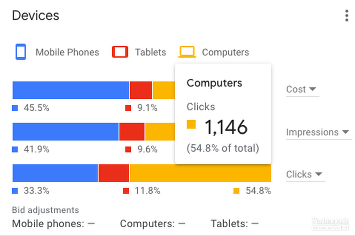Viewport: 355px width, 236px height.
Task: Click the blue Mobile Phones device icon
Action: pos(20,52)
